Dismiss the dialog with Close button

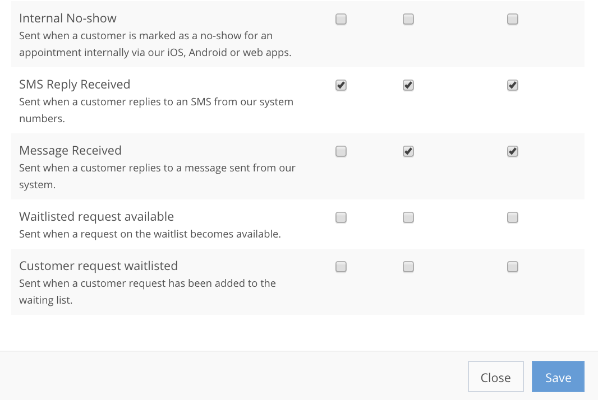coord(495,378)
